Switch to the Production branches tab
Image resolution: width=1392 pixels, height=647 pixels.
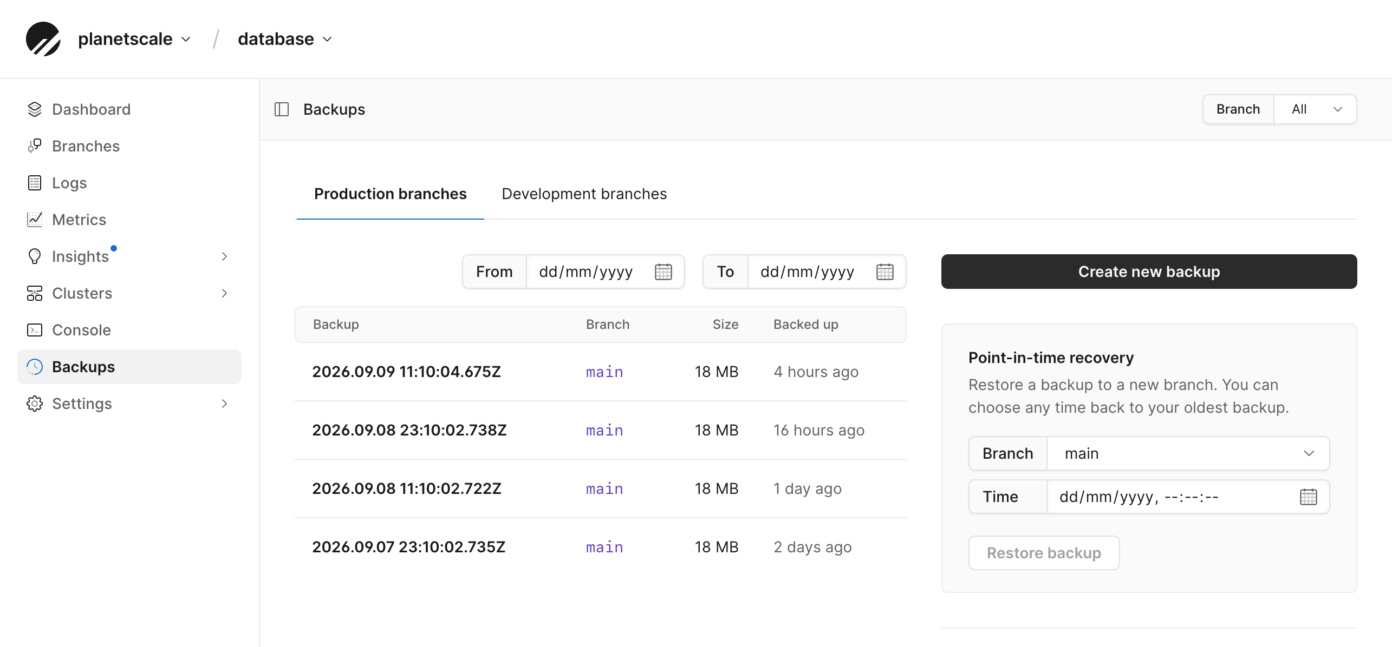(x=391, y=194)
